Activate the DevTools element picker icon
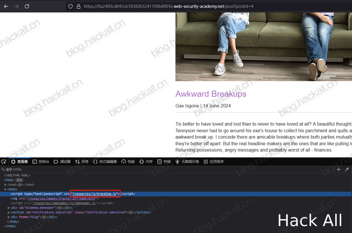This screenshot has height=233, width=352. 4,162
